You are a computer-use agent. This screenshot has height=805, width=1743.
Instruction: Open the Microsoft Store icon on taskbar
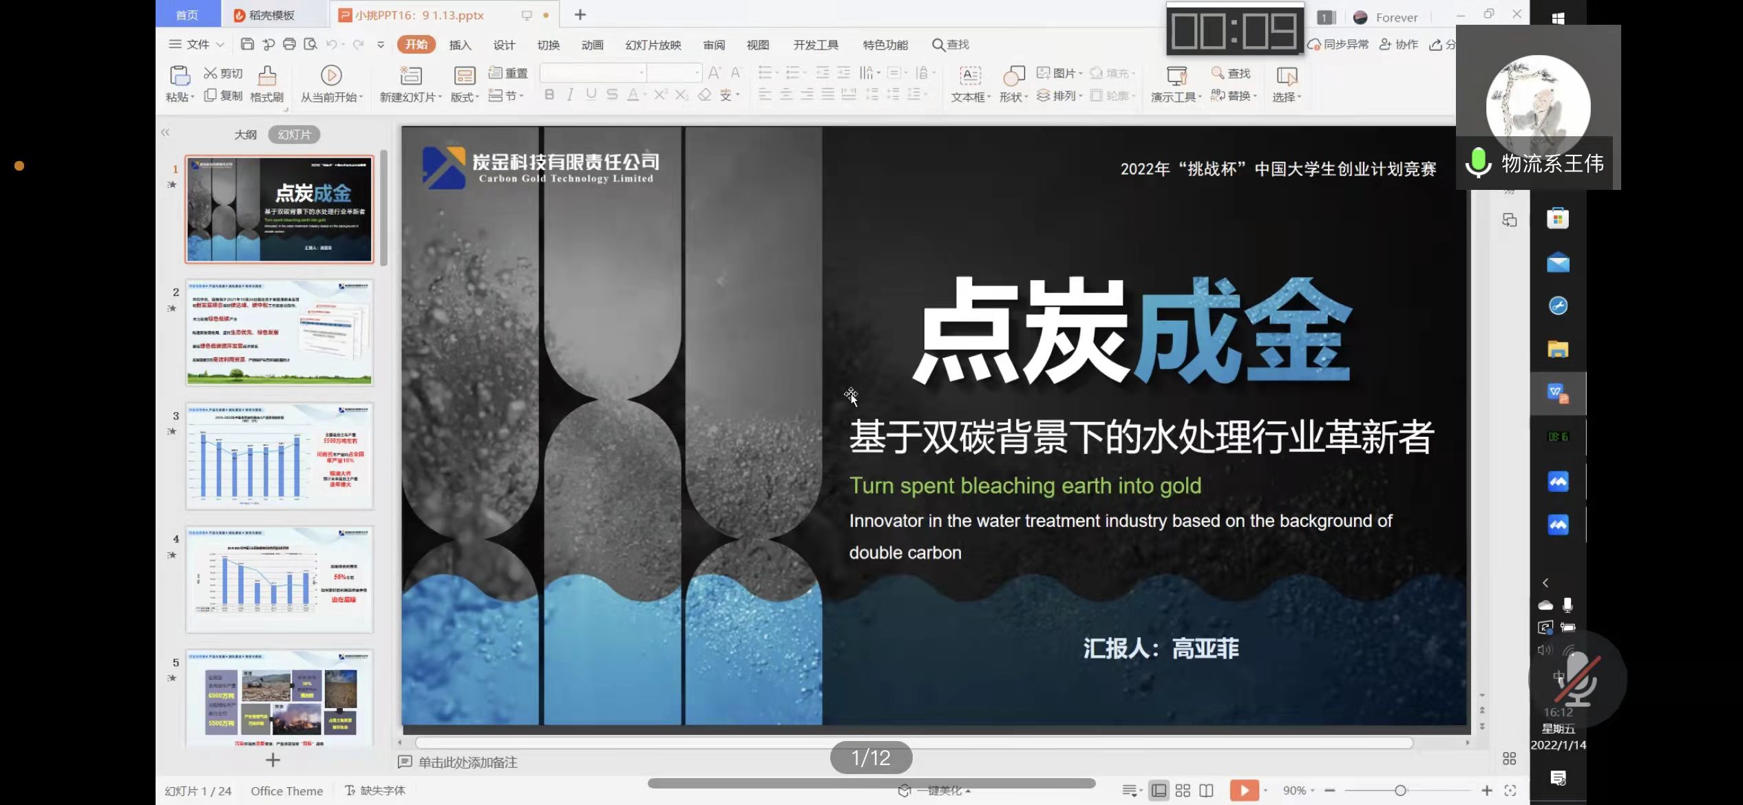click(x=1558, y=219)
